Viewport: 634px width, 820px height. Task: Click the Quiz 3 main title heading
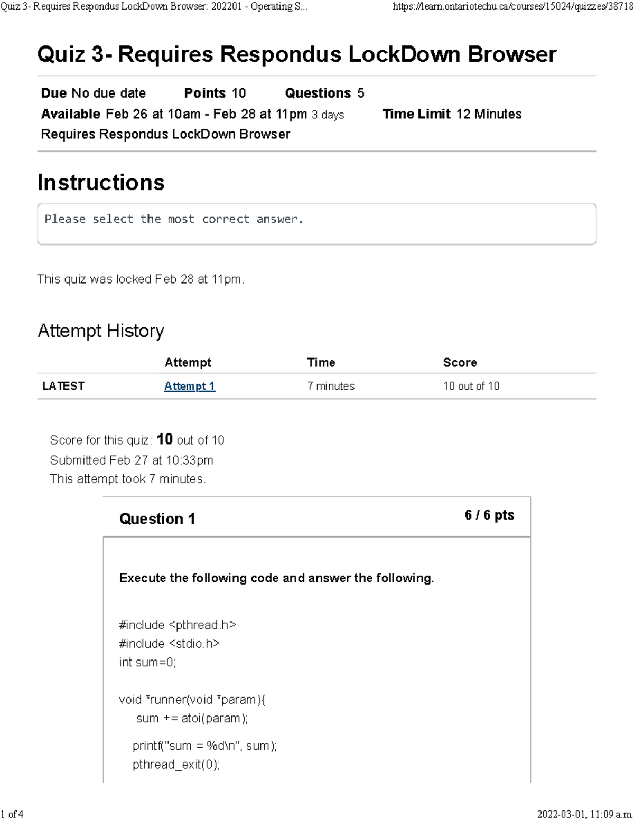coord(296,54)
